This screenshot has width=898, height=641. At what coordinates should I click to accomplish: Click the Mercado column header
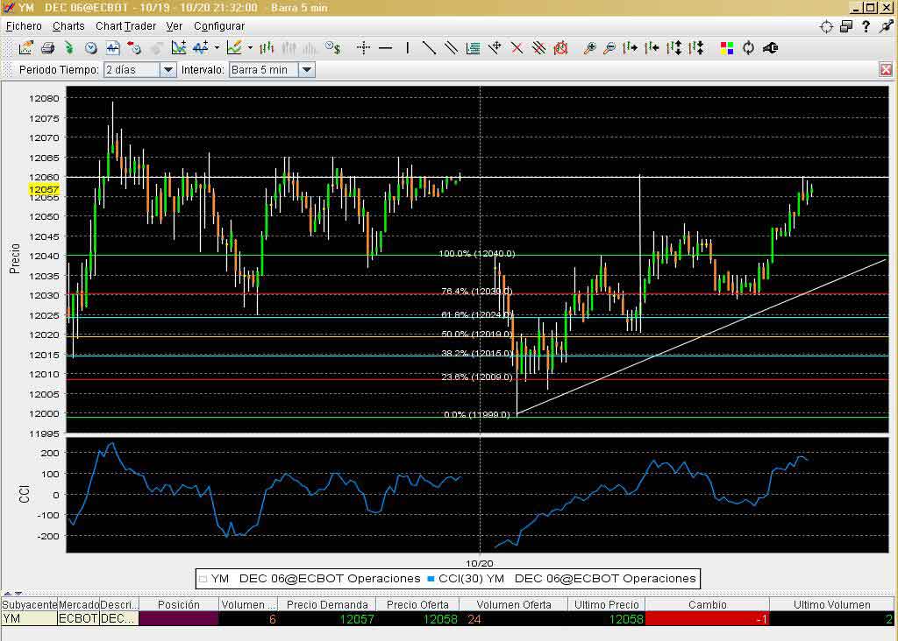(78, 605)
